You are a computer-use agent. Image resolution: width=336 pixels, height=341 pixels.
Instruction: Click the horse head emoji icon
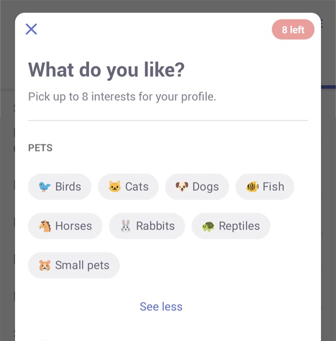(x=45, y=226)
